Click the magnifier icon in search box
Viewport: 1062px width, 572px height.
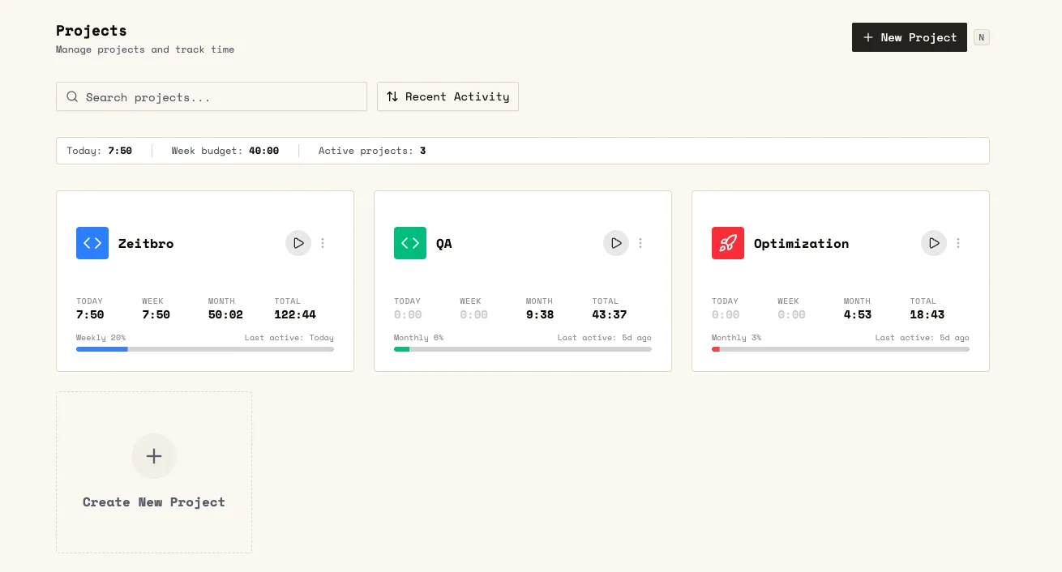(72, 96)
